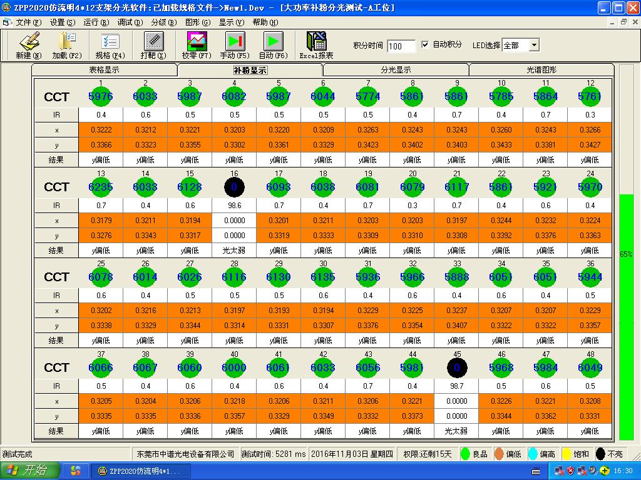
Task: Click the black LED 45 indicator
Action: coord(456,367)
